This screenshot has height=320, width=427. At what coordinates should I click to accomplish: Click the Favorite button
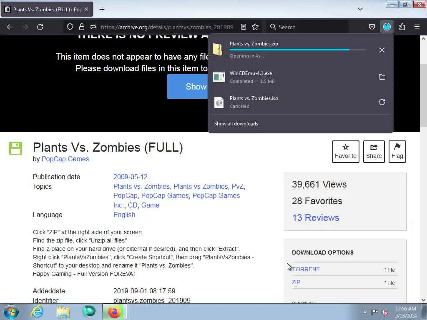click(346, 152)
